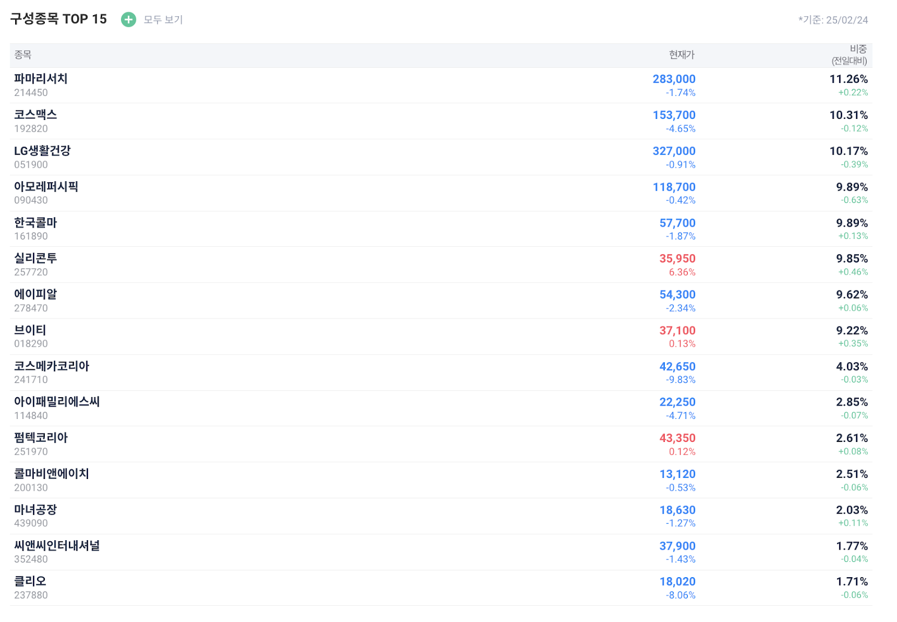Click the -8.06% change for 클리오

pos(681,595)
